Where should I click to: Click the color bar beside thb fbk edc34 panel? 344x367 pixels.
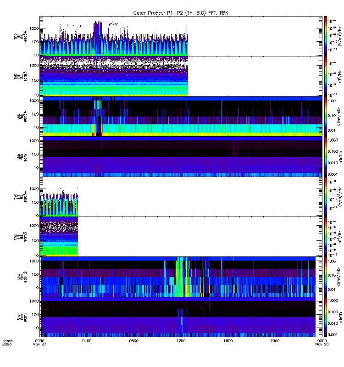coord(326,117)
